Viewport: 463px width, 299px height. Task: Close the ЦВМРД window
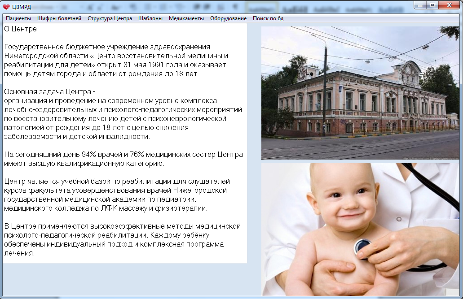pyautogui.click(x=449, y=5)
